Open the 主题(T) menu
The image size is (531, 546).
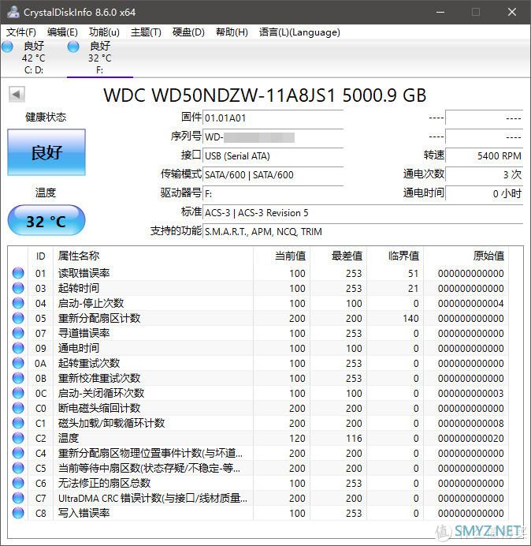click(146, 32)
